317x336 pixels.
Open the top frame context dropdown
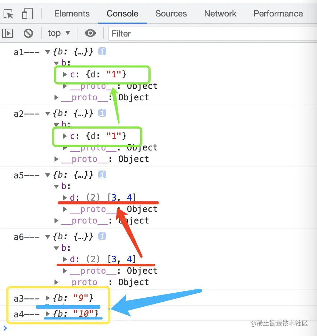58,33
